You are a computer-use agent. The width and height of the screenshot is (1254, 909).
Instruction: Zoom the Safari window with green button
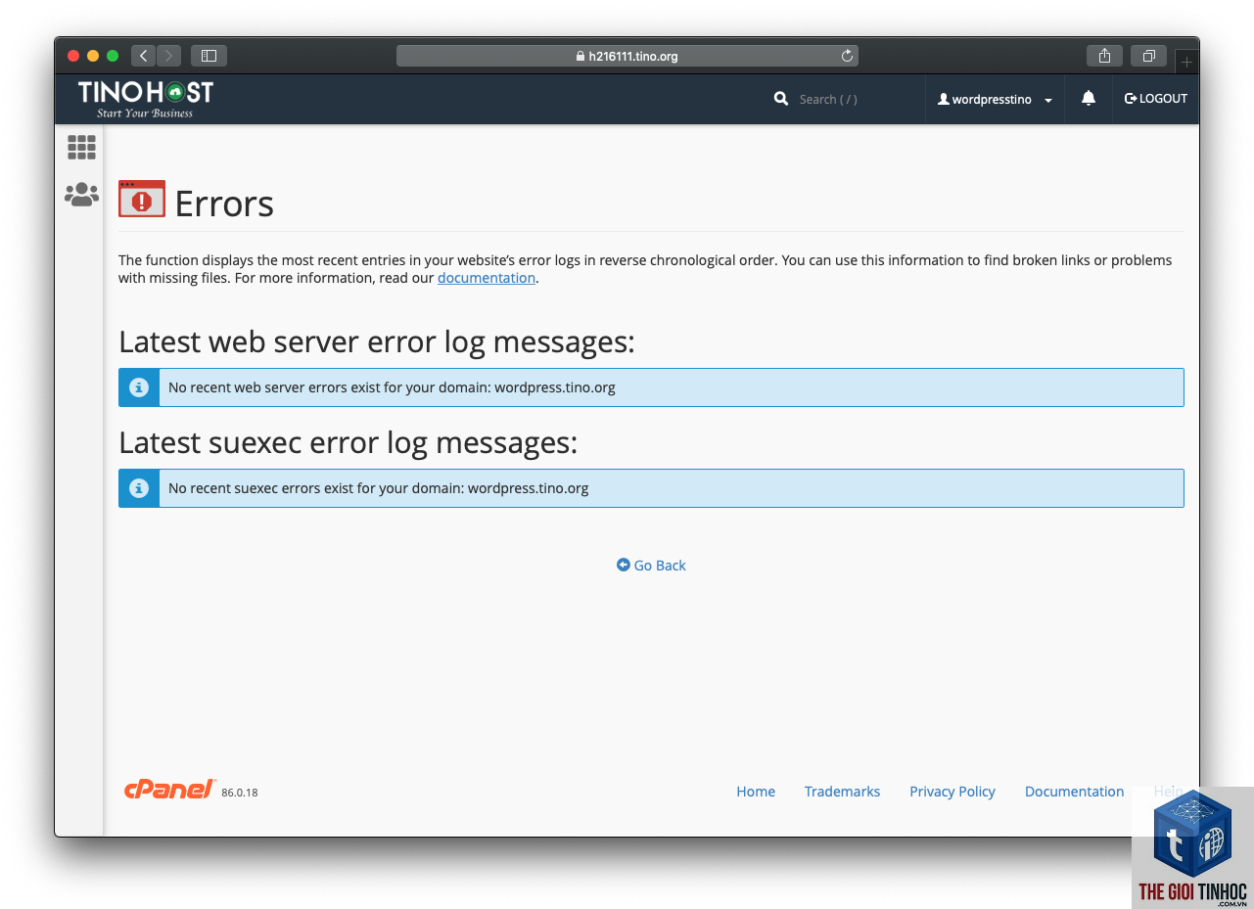click(113, 56)
